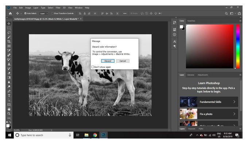
Task: Open the Color panel options menu
Action: point(240,21)
